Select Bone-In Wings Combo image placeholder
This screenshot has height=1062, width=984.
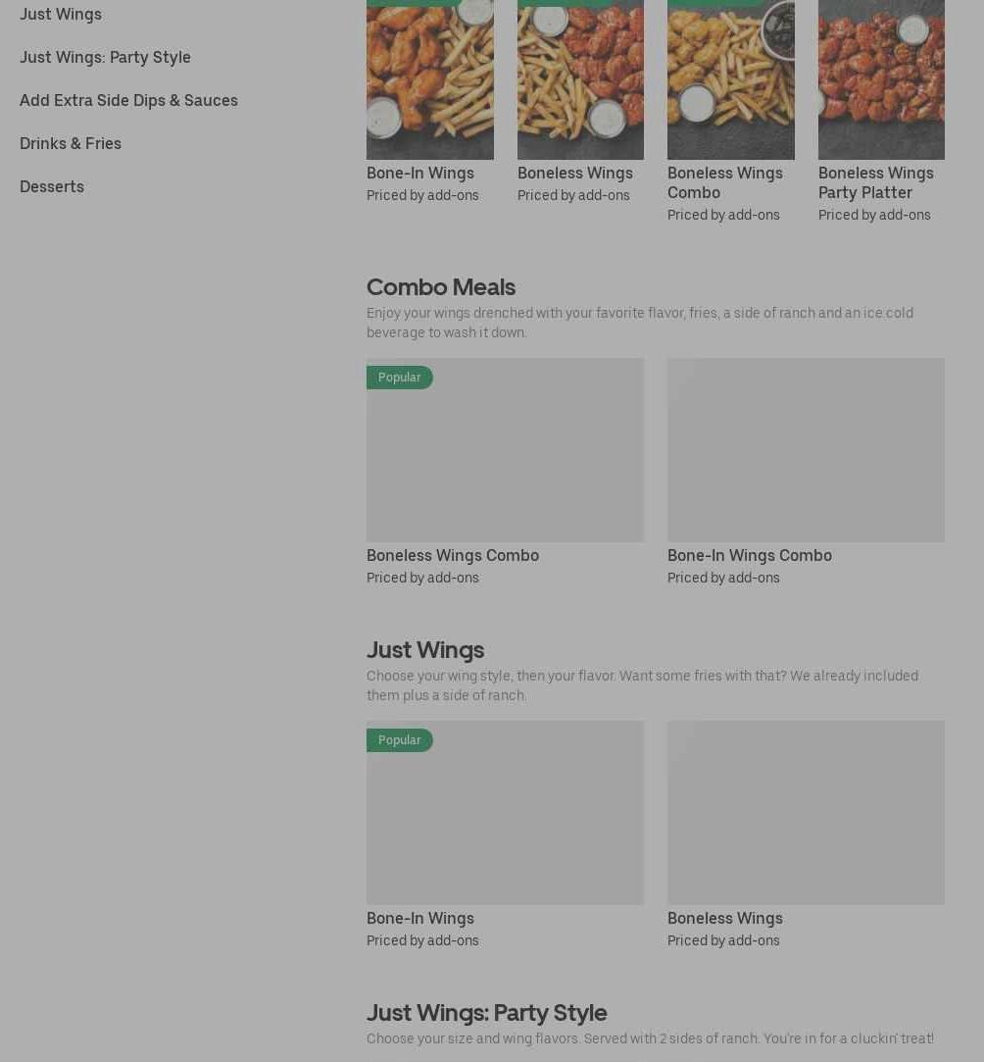point(806,450)
